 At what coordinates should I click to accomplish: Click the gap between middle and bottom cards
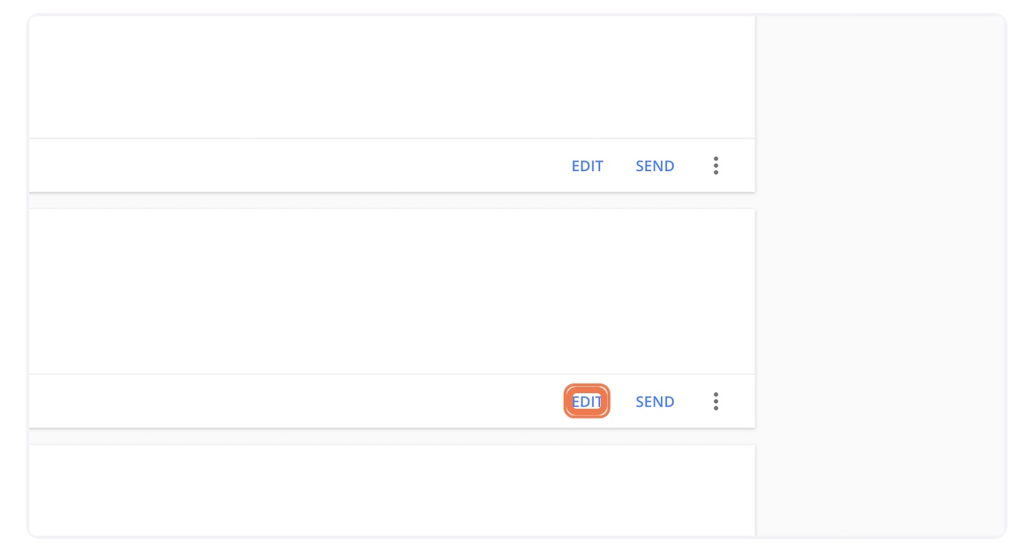(x=391, y=436)
